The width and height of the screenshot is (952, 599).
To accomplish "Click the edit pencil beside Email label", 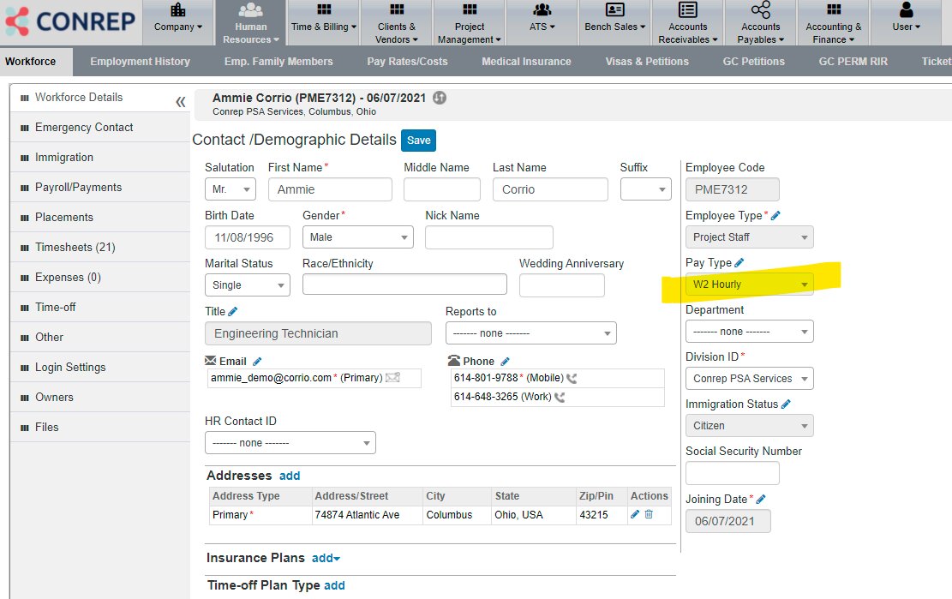I will coord(257,362).
